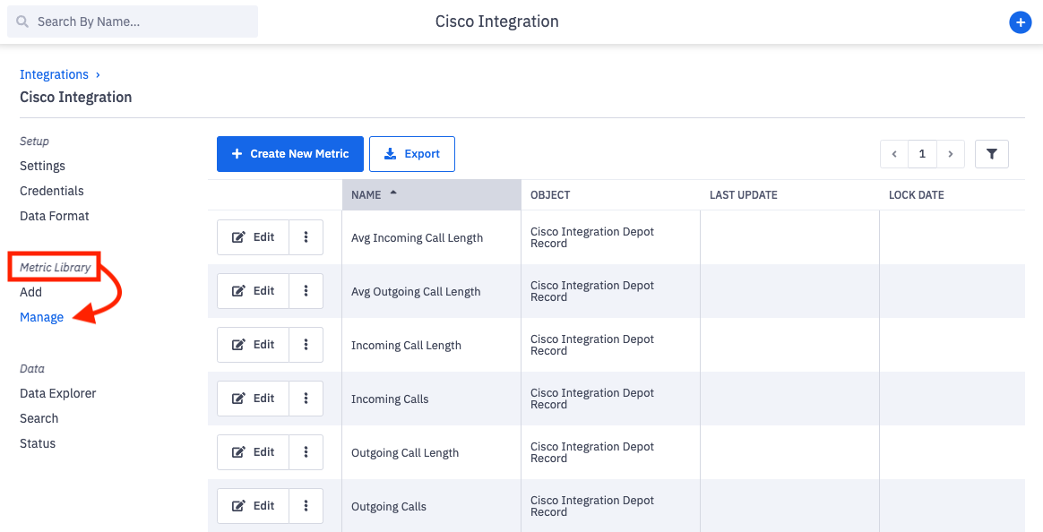Go to next page arrow
Screen dimensions: 1043x532
pyautogui.click(x=950, y=154)
